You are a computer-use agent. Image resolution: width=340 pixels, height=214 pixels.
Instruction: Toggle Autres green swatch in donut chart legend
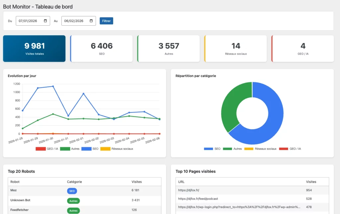pyautogui.click(x=227, y=149)
